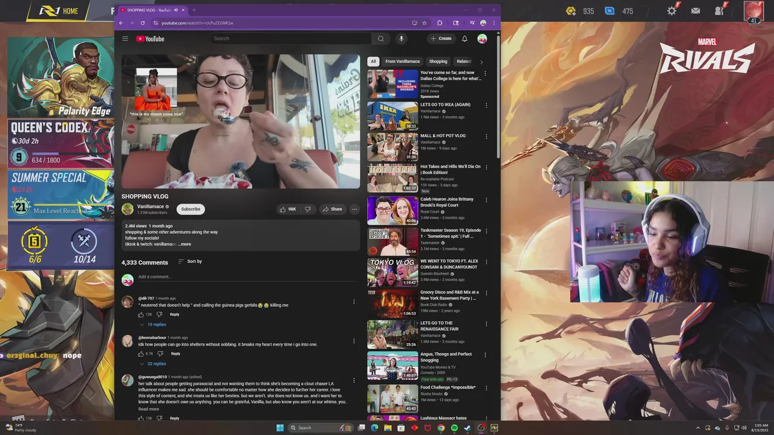Open Summer Special event in Marvel Rivals
This screenshot has width=774, height=435.
coord(60,195)
